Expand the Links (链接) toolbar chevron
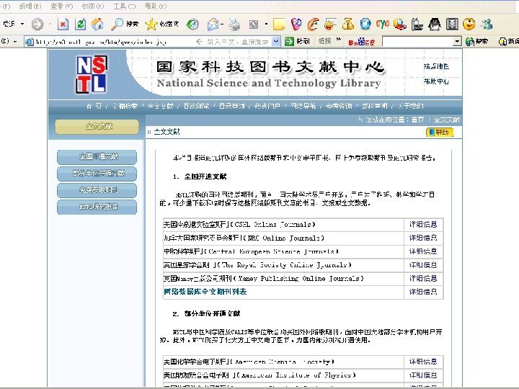The height and width of the screenshot is (389, 519). (x=338, y=40)
